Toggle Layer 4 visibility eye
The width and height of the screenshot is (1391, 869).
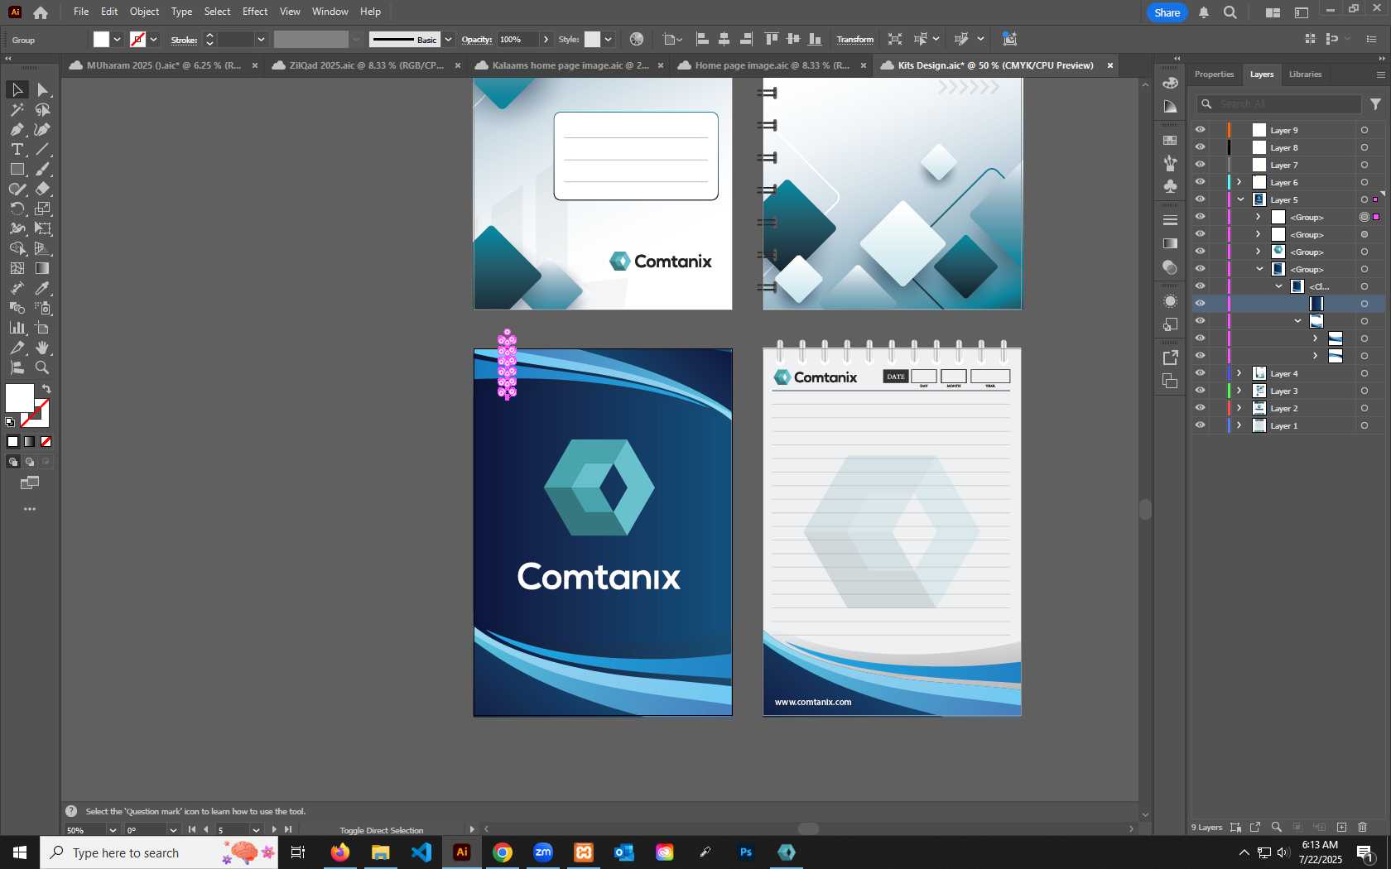(1200, 373)
